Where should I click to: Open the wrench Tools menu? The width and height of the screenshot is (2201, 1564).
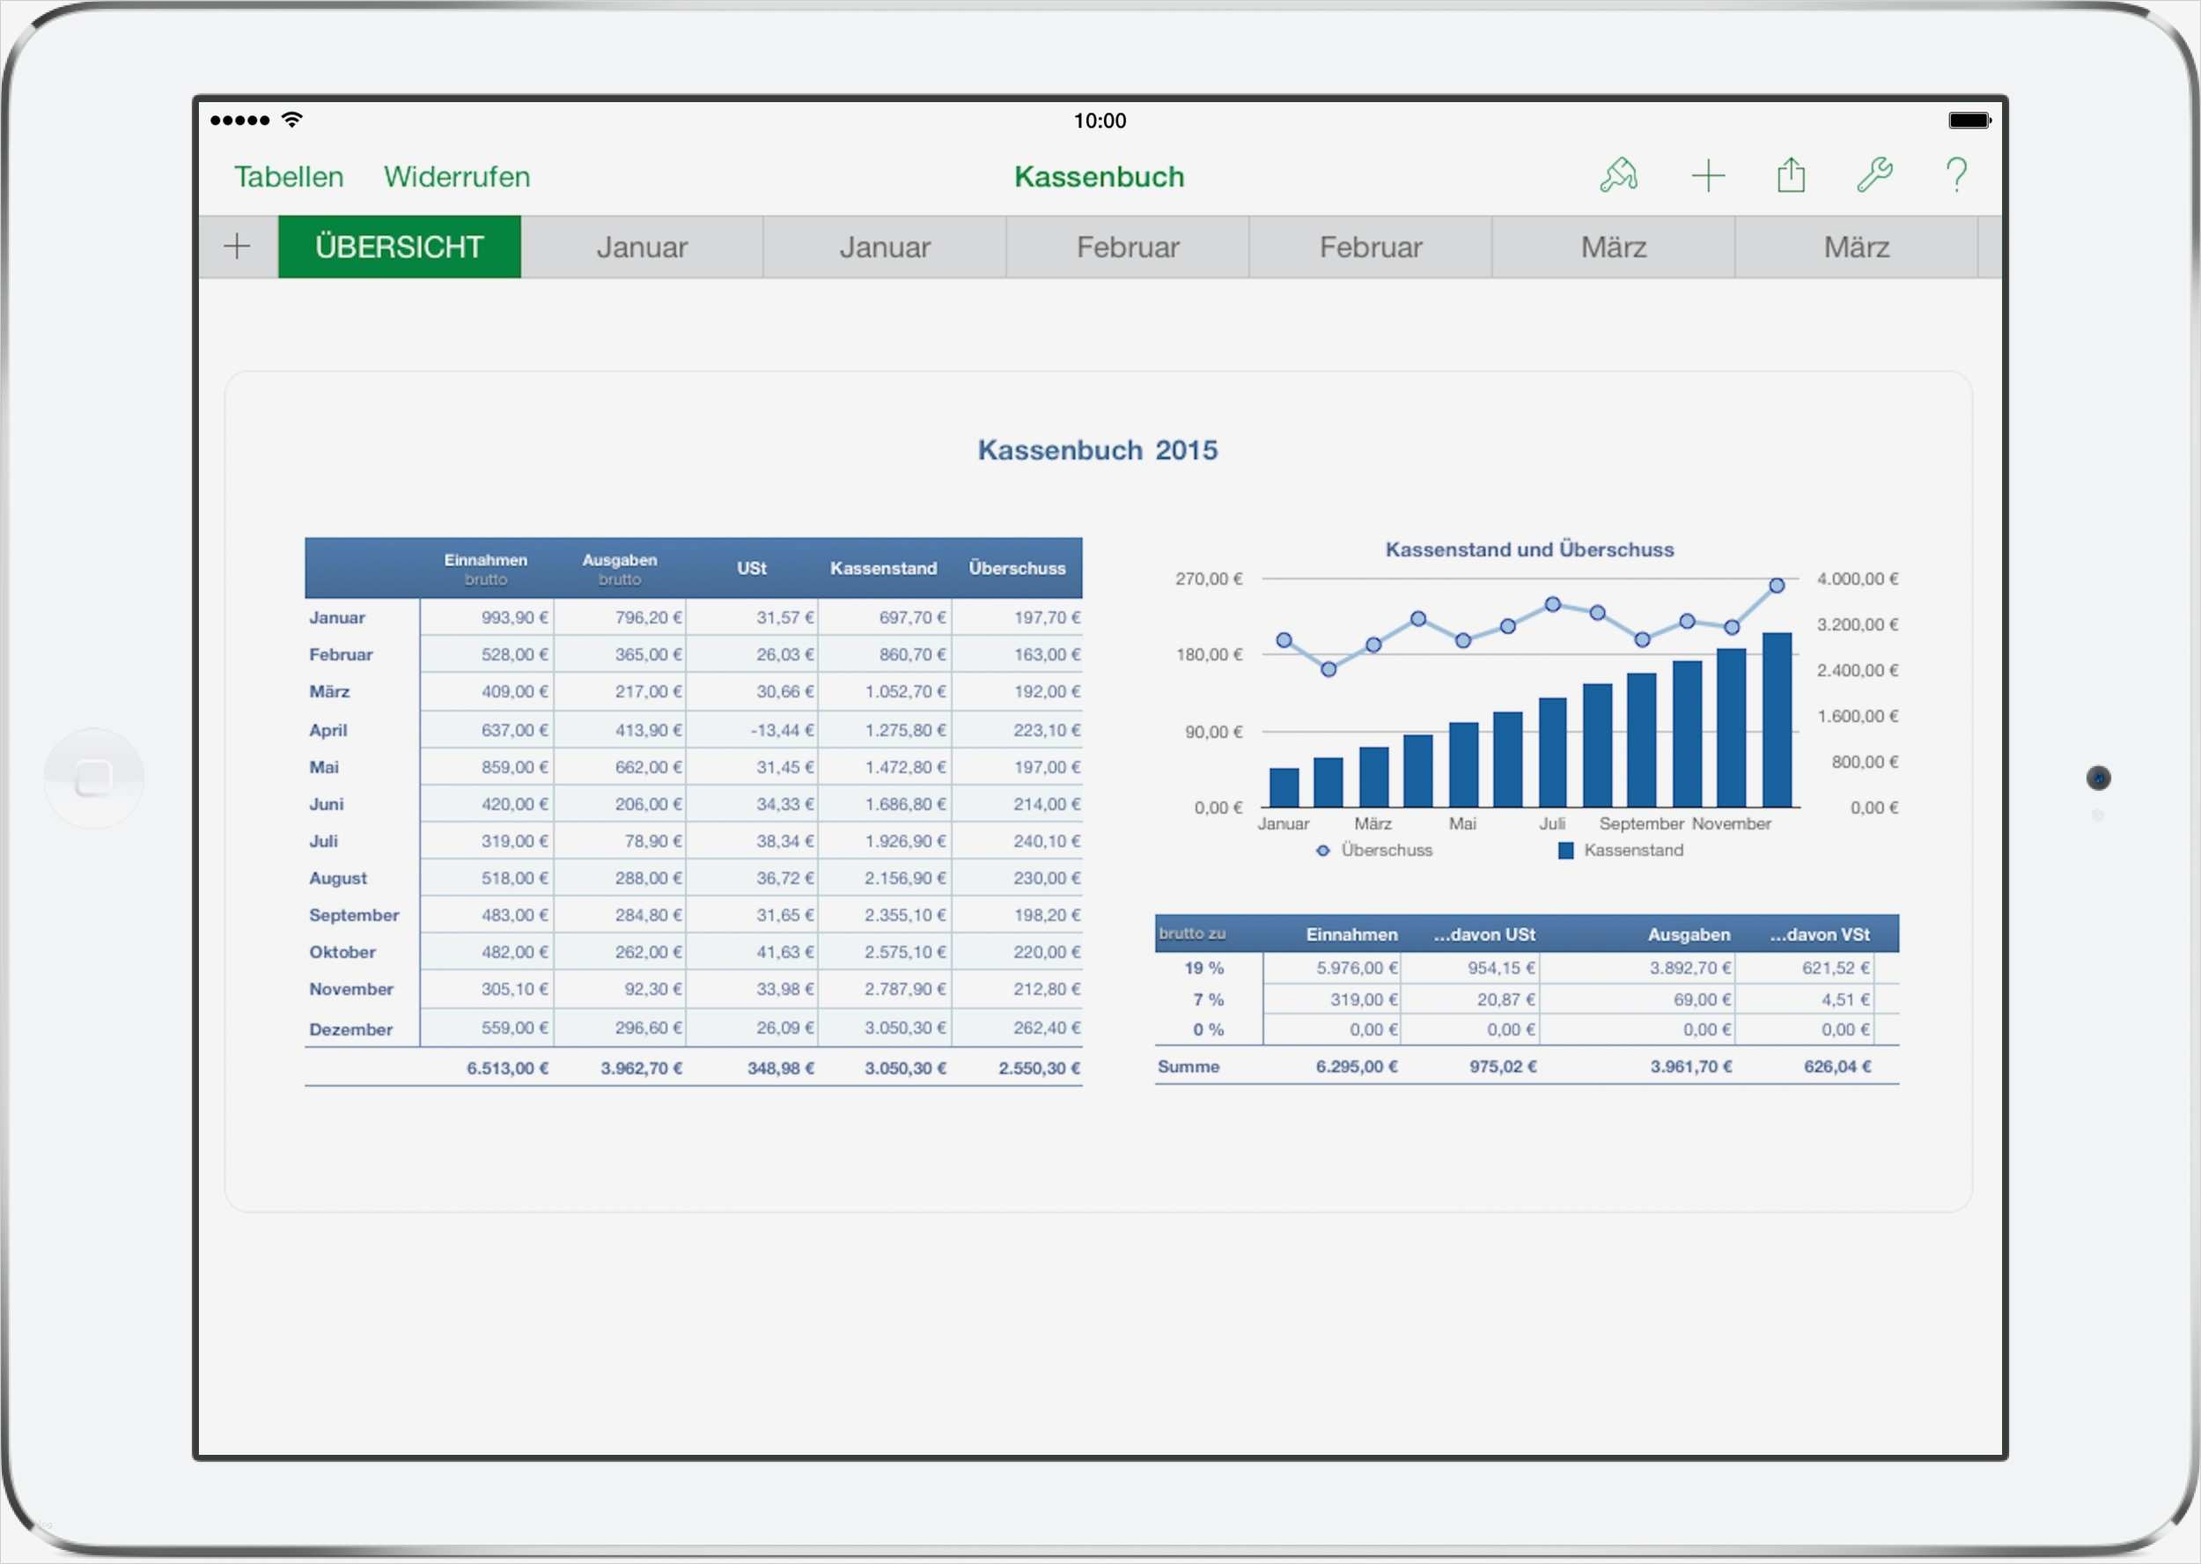1873,176
